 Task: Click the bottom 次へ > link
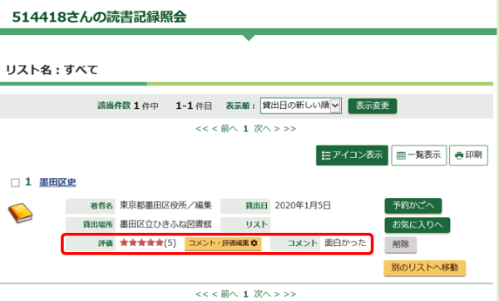click(x=267, y=294)
